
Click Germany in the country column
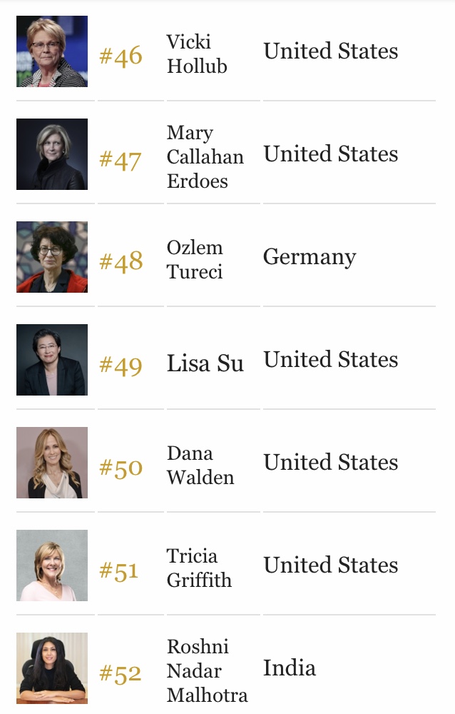tap(309, 257)
